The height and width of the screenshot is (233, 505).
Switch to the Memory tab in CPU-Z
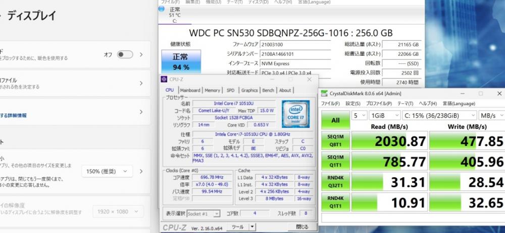tap(212, 91)
